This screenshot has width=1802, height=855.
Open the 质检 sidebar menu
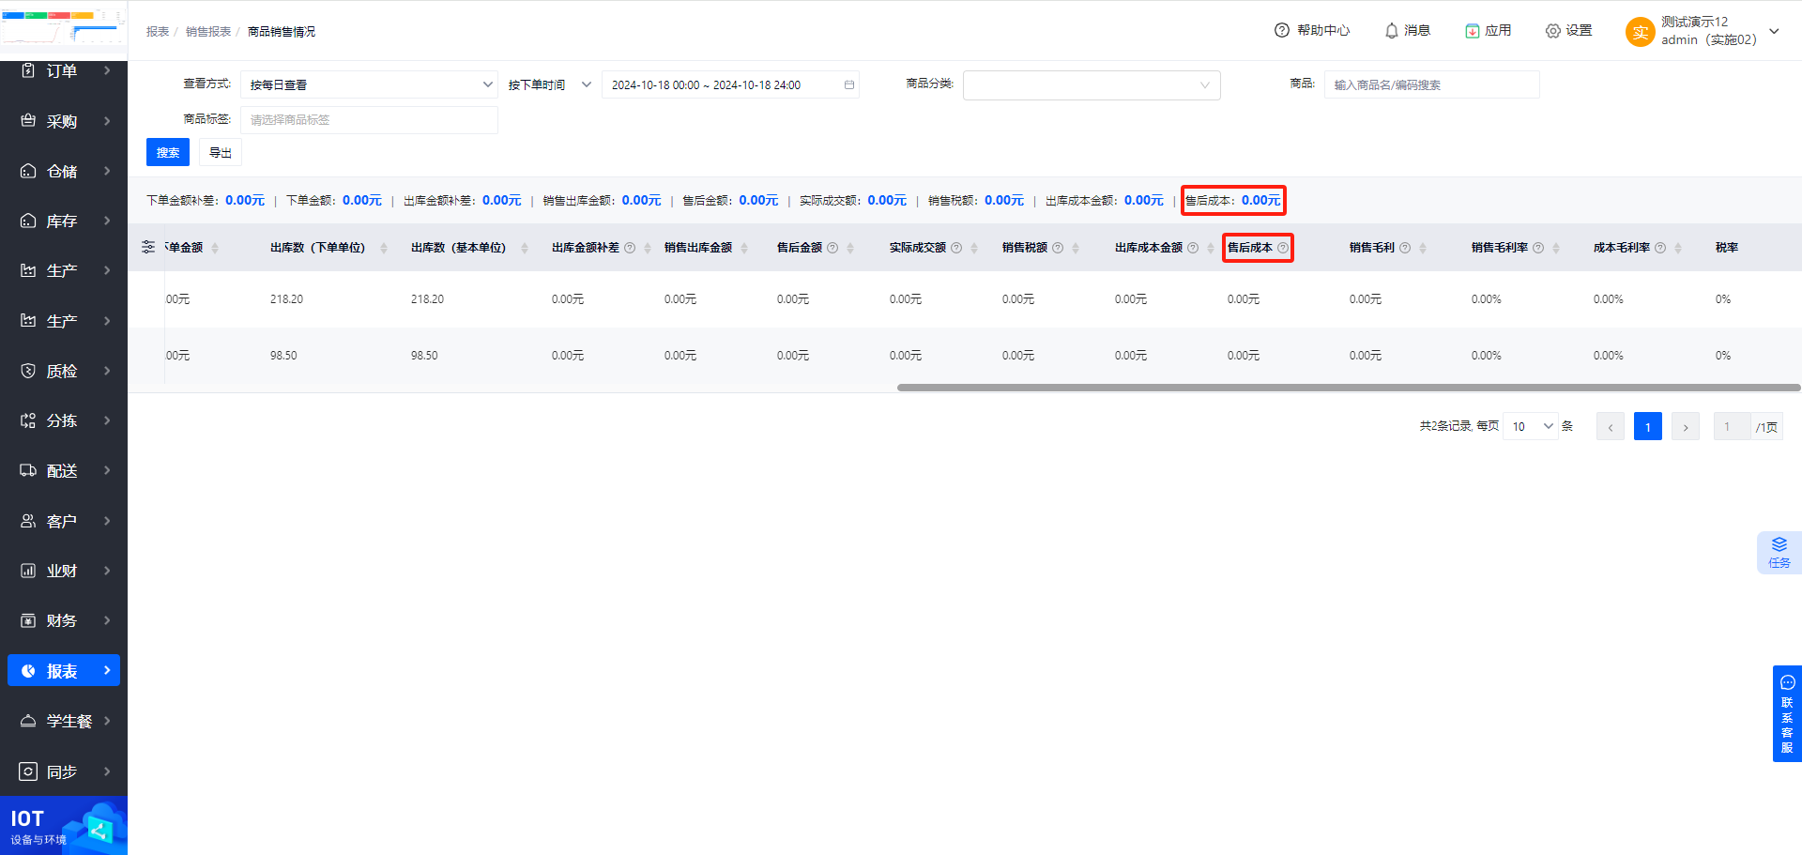click(64, 371)
